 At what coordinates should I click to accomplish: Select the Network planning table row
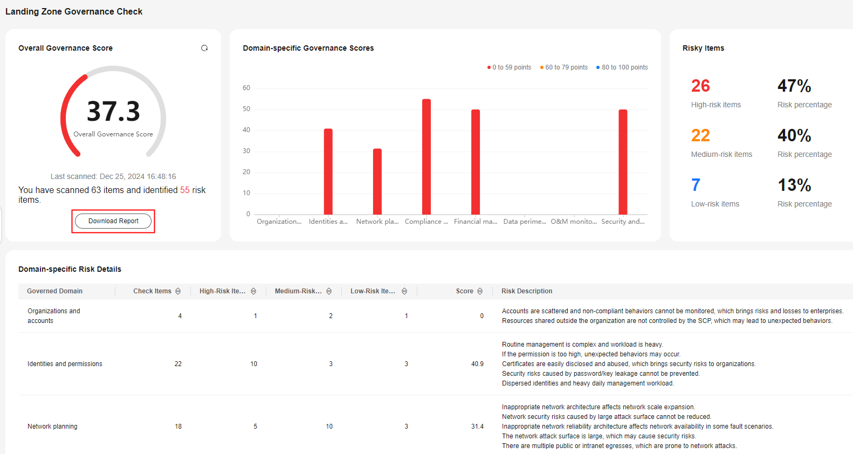pyautogui.click(x=52, y=427)
